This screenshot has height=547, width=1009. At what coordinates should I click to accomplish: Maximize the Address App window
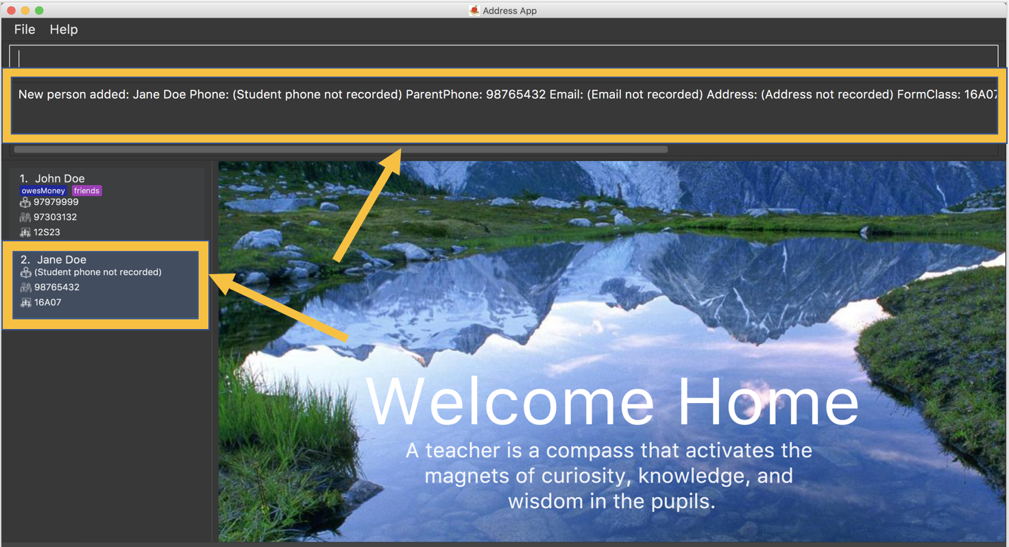coord(39,10)
